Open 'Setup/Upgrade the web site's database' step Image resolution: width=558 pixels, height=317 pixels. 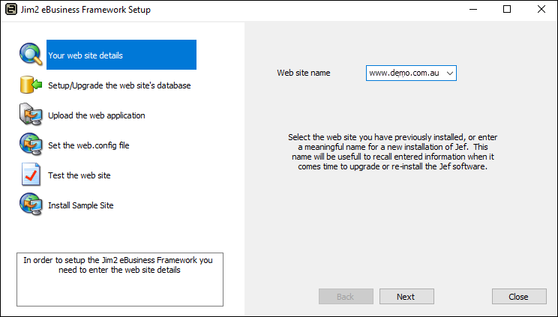point(119,85)
